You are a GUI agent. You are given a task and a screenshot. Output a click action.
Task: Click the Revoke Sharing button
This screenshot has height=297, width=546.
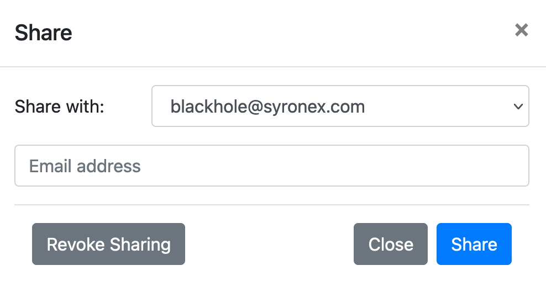108,244
